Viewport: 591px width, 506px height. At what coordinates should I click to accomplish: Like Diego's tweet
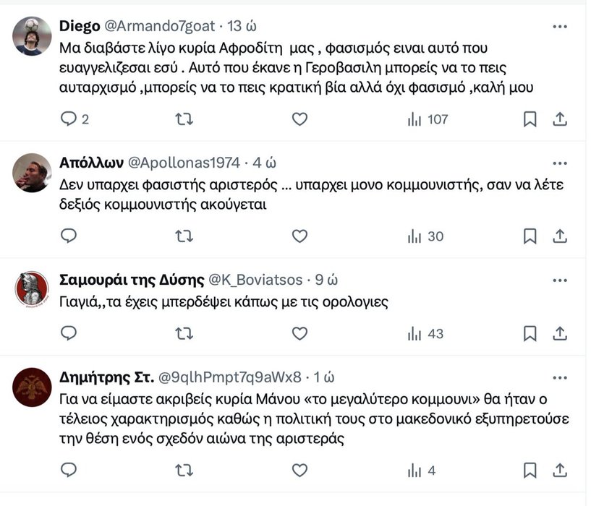point(299,119)
